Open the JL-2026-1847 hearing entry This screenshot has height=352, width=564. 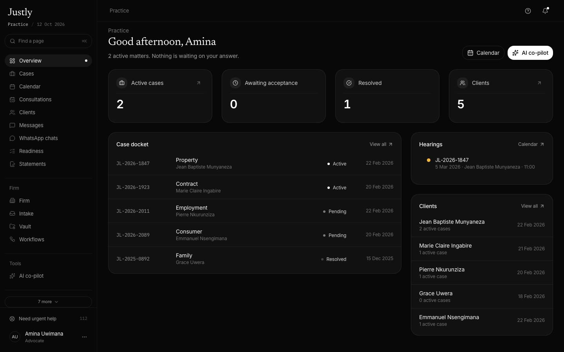482,163
